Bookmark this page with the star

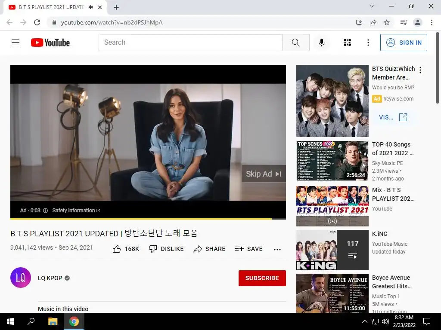pos(387,22)
